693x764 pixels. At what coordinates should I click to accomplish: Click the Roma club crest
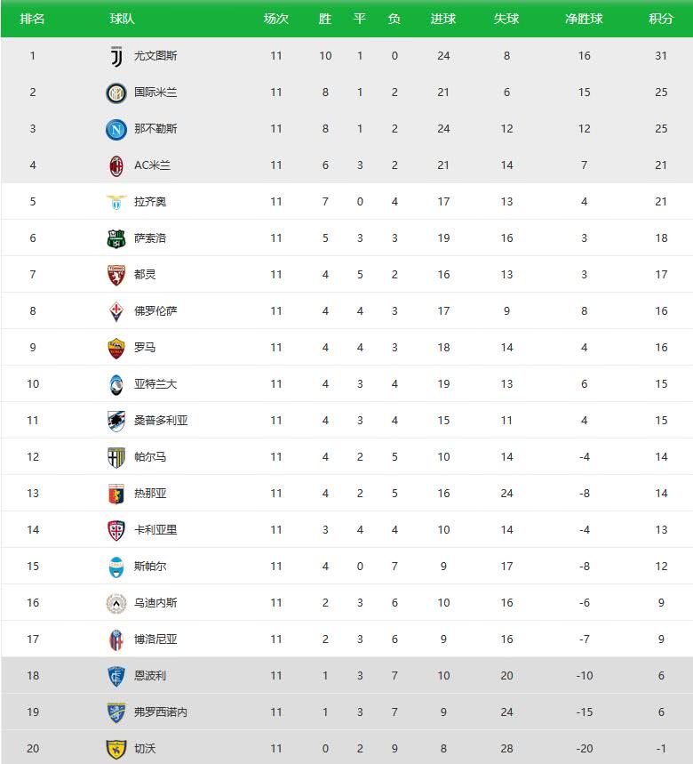[116, 348]
